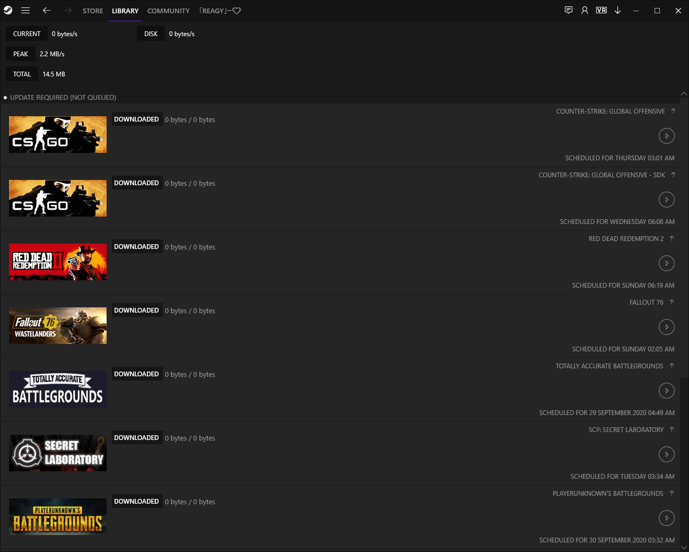The image size is (689, 552).
Task: Start the CS:GO SDK download
Action: point(667,200)
